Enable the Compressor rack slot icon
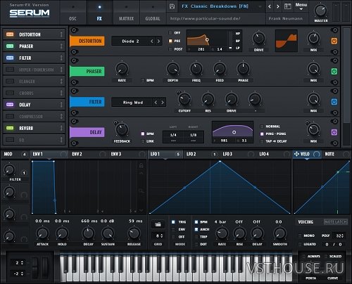The width and height of the screenshot is (352, 284). (10, 116)
